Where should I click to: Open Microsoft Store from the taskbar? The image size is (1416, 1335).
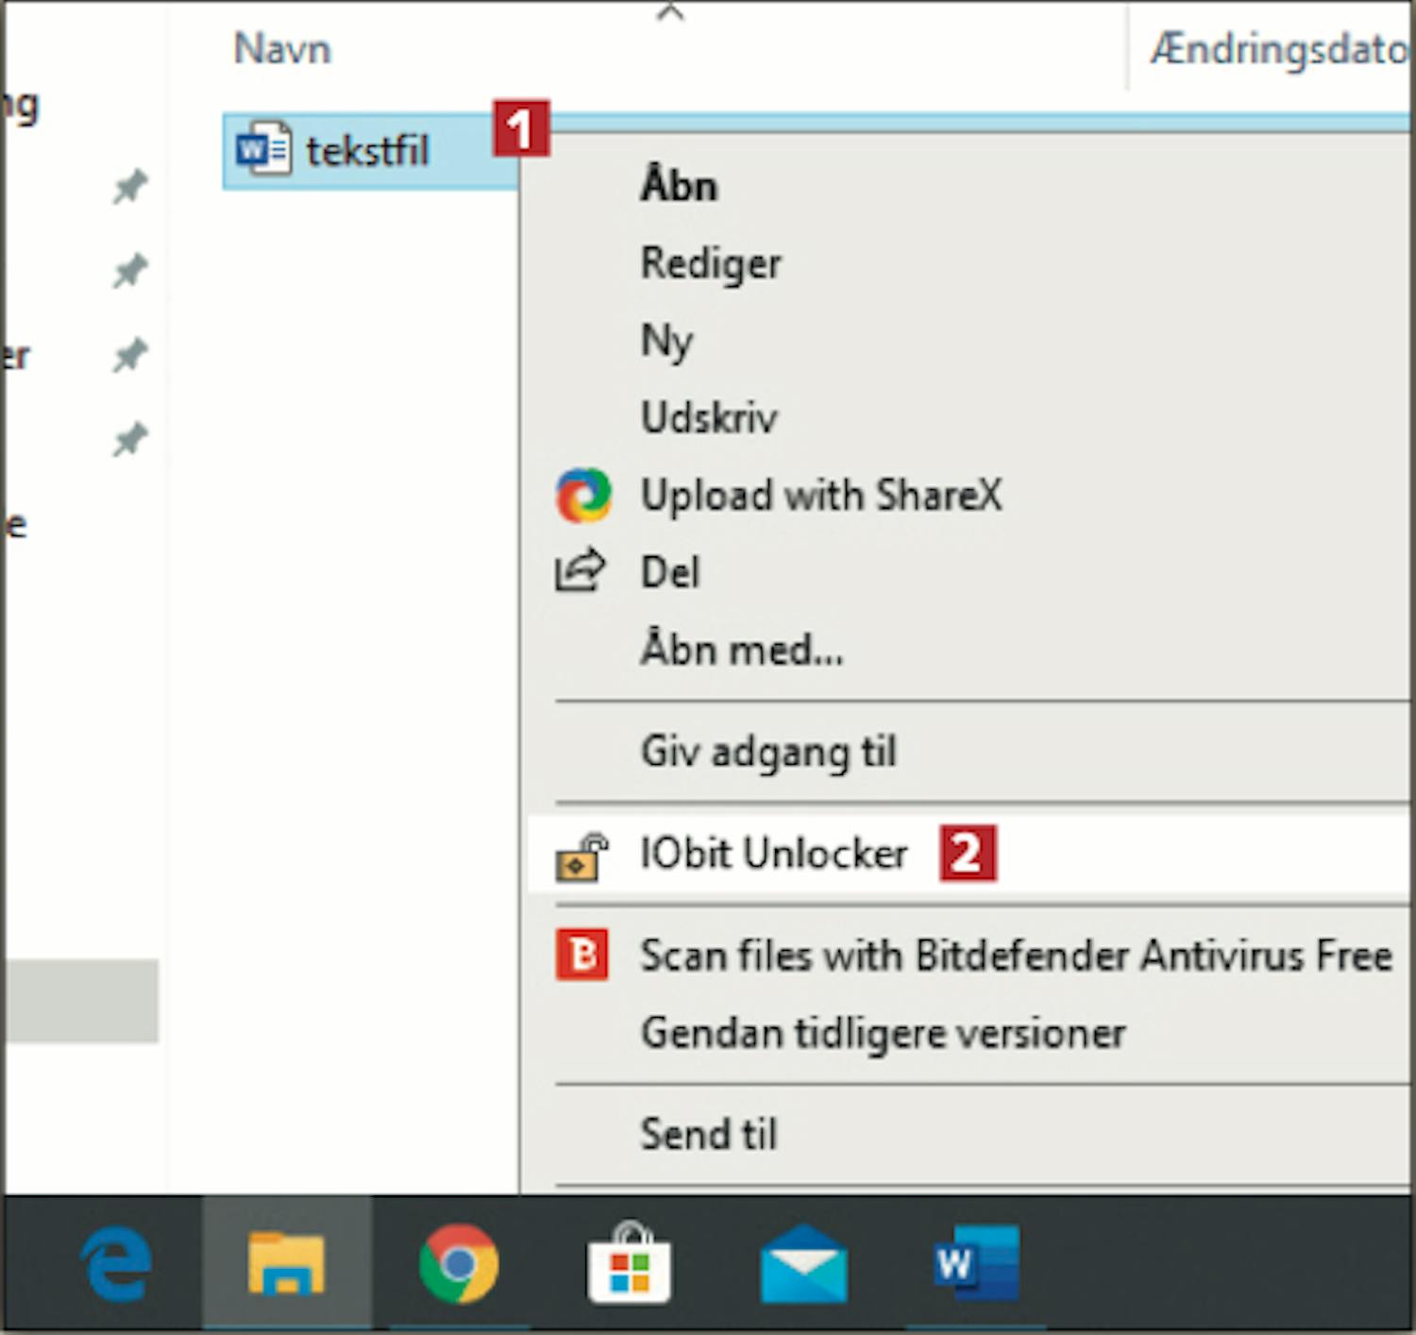click(630, 1264)
